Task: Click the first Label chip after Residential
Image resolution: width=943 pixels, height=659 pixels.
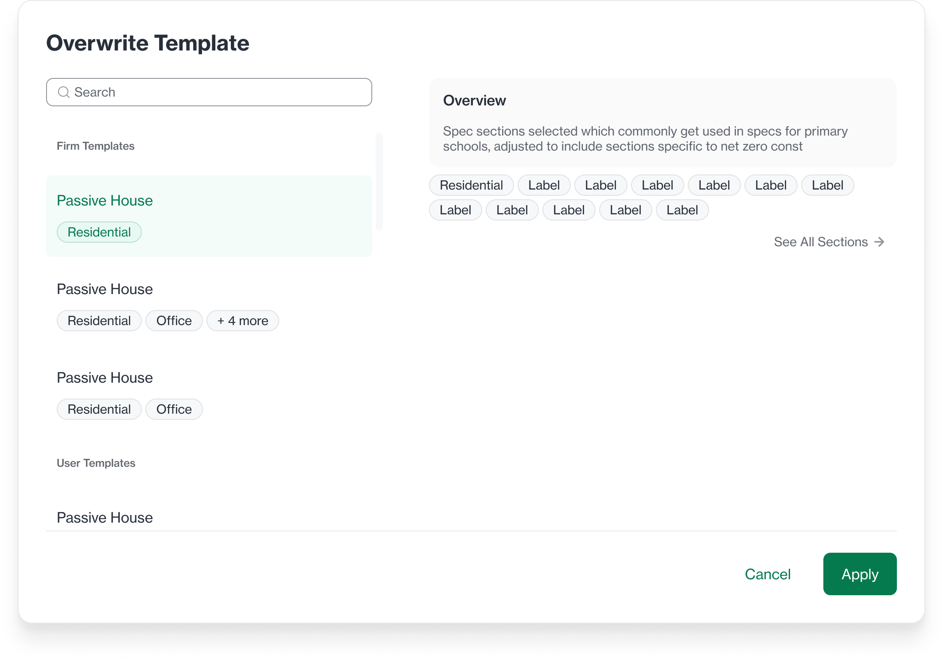Action: pyautogui.click(x=544, y=185)
